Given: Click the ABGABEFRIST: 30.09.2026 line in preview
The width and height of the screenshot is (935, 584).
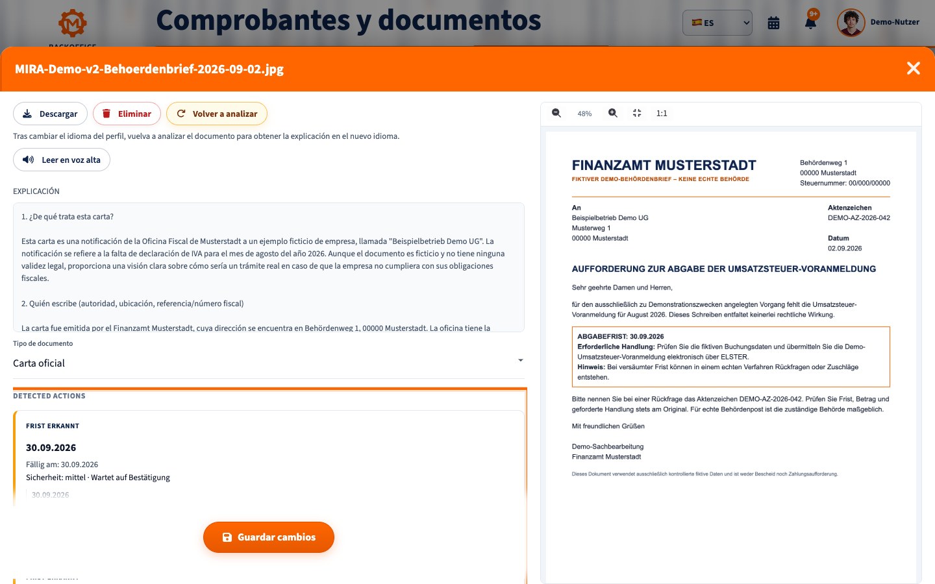Looking at the screenshot, I should [x=621, y=337].
